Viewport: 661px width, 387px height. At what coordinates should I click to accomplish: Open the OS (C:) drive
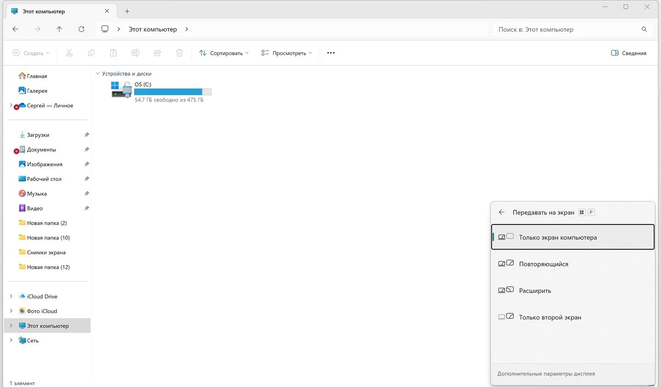(162, 91)
